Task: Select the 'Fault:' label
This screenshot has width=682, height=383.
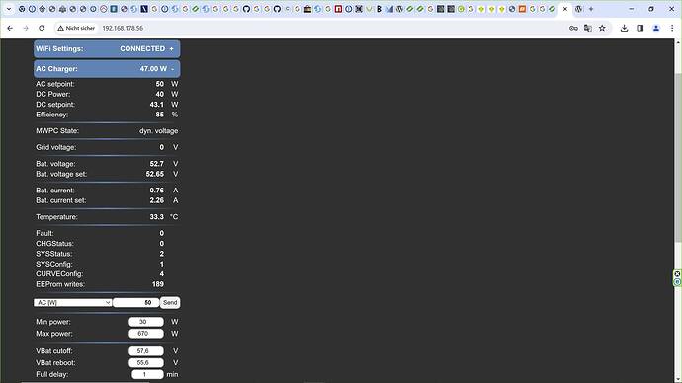Action: tap(44, 233)
